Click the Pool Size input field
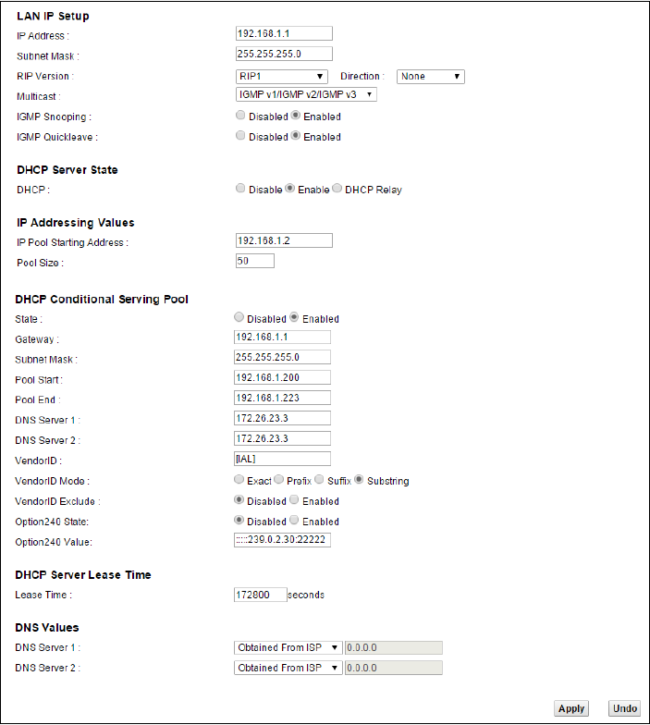Image resolution: width=650 pixels, height=725 pixels. 255,261
